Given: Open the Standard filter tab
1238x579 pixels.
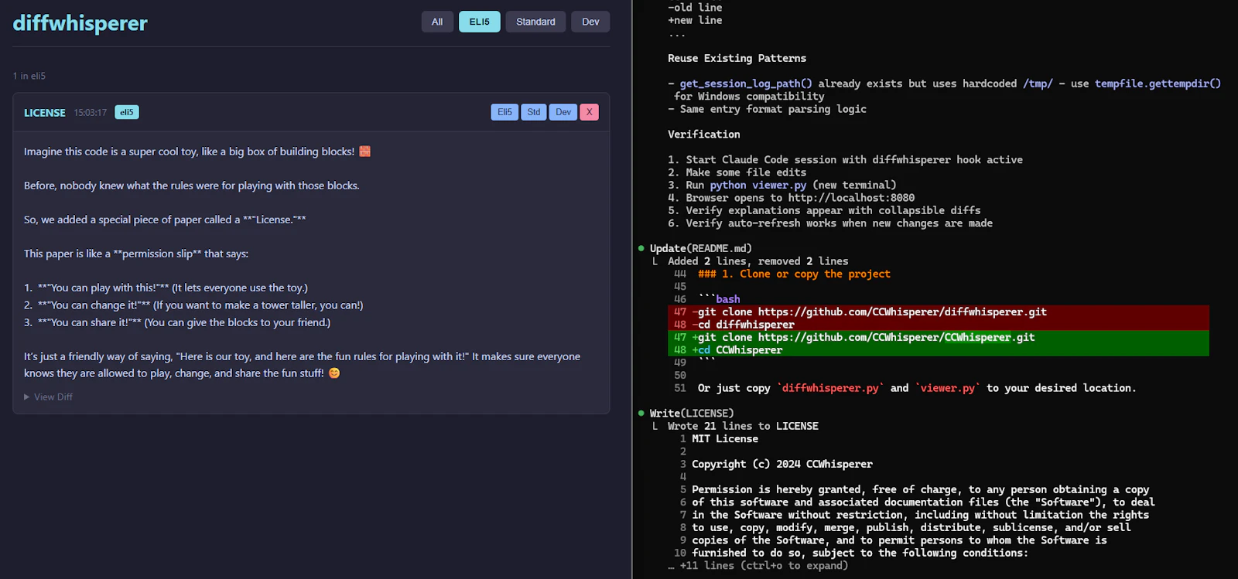Looking at the screenshot, I should [x=535, y=22].
